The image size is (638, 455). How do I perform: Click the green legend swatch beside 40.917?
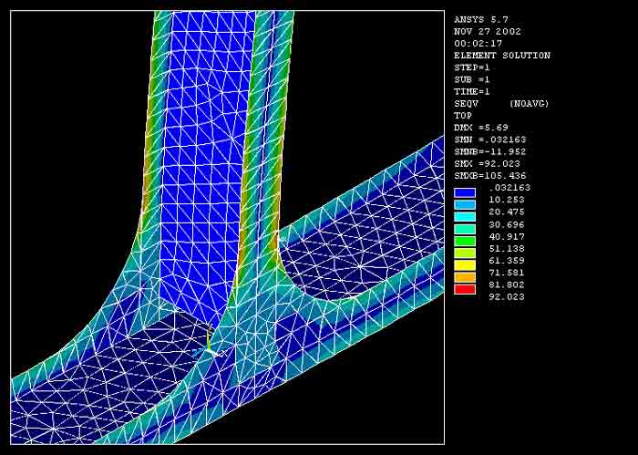tap(465, 241)
